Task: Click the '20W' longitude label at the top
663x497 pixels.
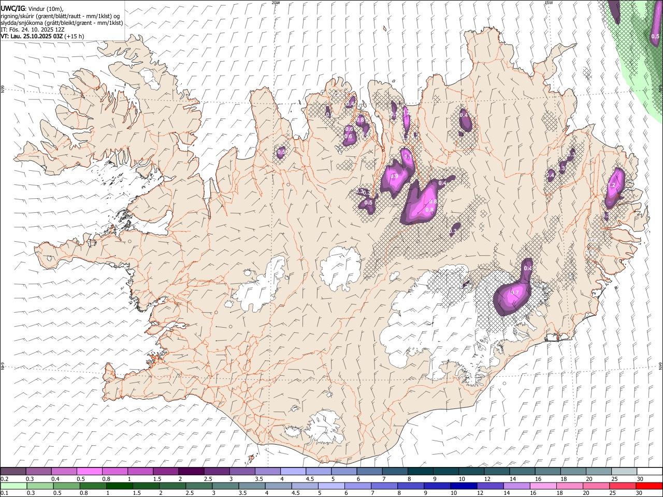Action: pos(276,3)
